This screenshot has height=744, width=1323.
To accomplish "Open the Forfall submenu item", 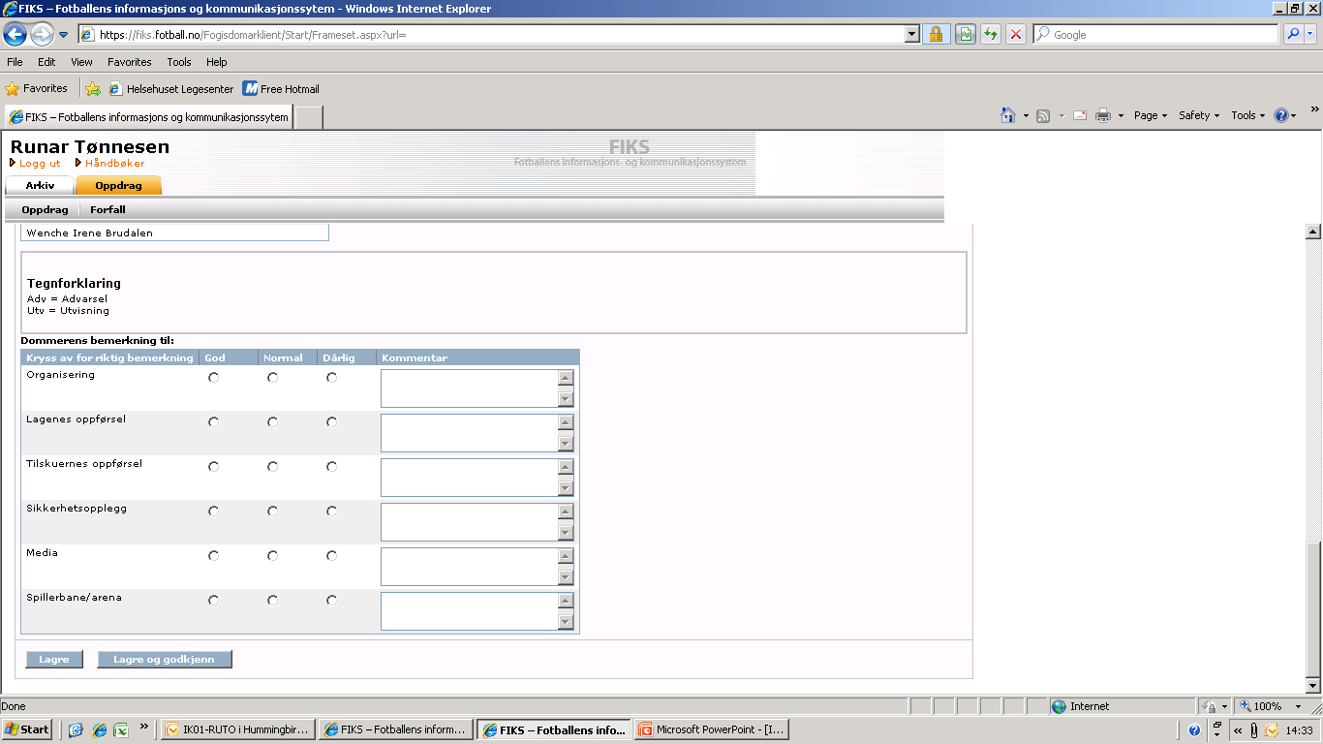I will coord(108,209).
